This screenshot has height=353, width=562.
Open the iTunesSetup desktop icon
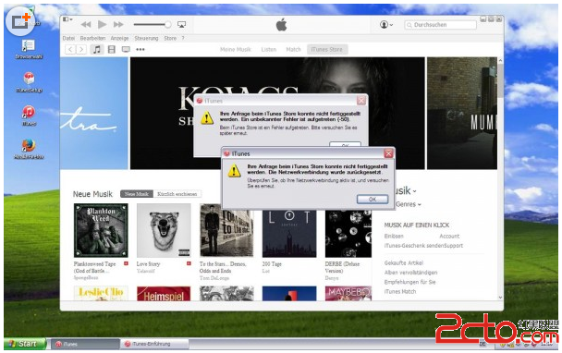click(x=29, y=82)
